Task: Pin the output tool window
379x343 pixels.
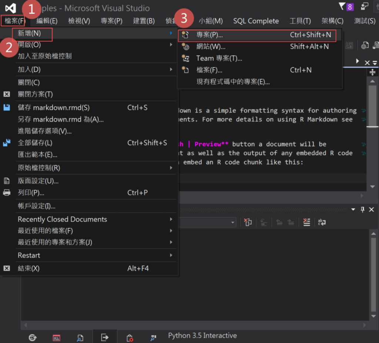Action: tap(362, 210)
